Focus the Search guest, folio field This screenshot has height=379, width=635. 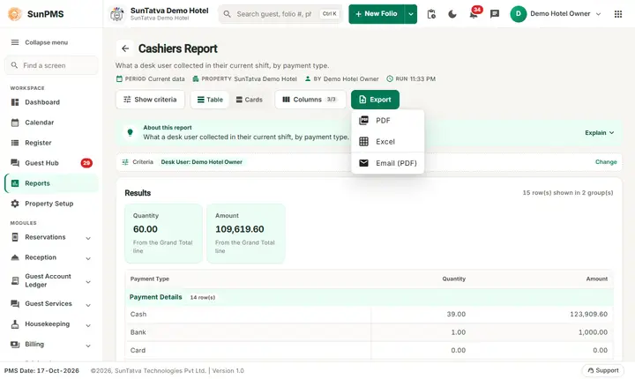click(x=280, y=14)
